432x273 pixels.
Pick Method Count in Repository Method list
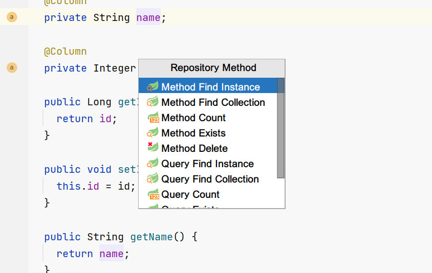click(208, 118)
